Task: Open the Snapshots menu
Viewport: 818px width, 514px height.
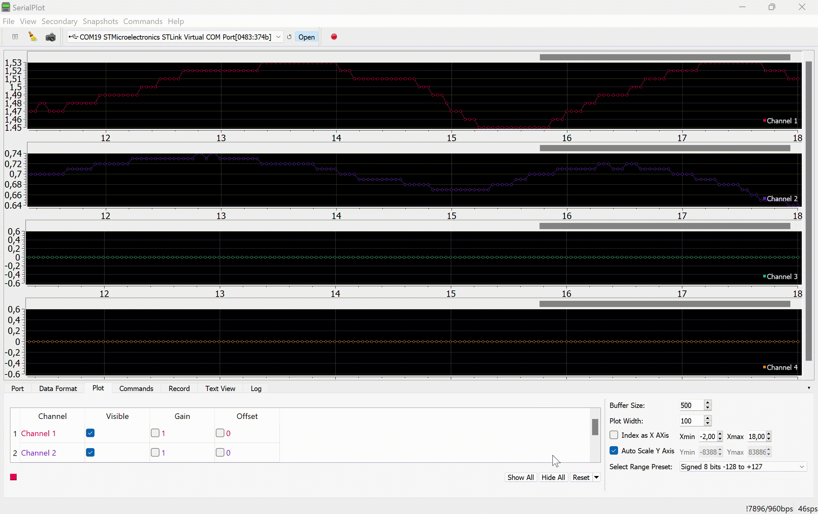Action: 100,21
